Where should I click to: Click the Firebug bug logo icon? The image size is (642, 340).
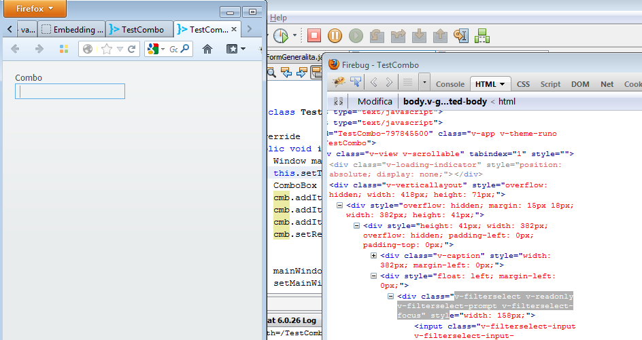pos(339,82)
